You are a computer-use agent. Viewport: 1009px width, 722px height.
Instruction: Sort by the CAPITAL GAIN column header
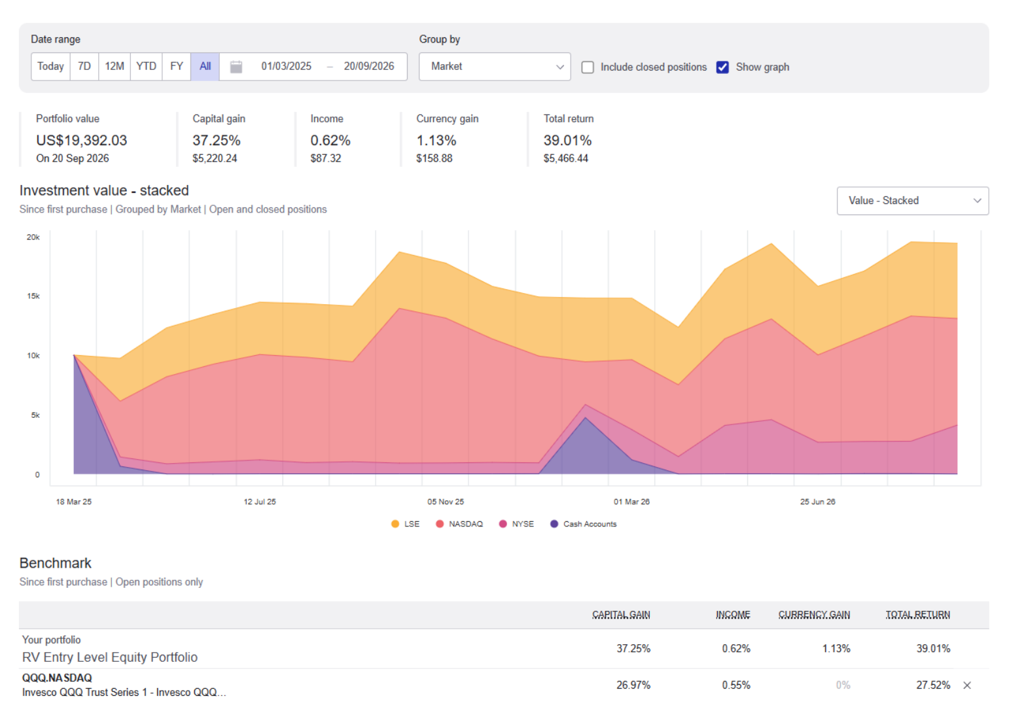point(621,615)
